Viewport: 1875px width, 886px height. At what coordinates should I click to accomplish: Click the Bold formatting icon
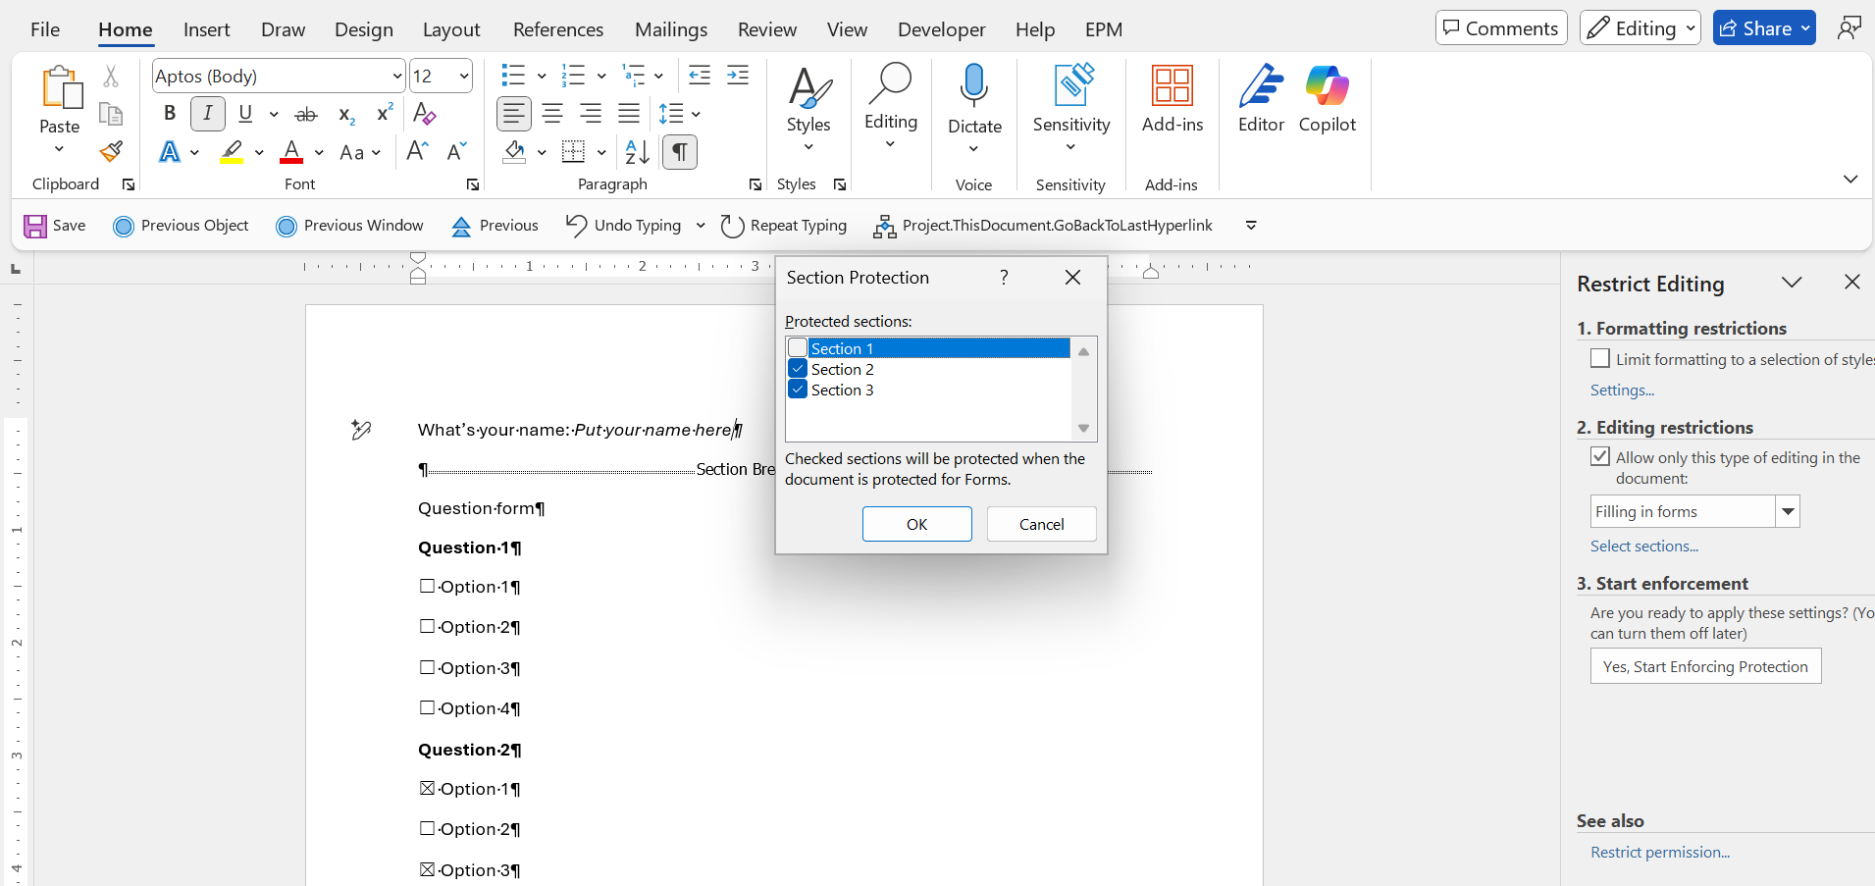click(x=170, y=114)
